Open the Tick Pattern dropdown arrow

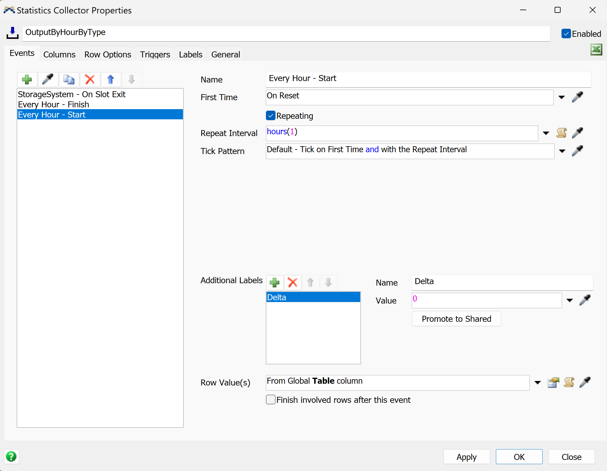tap(562, 151)
